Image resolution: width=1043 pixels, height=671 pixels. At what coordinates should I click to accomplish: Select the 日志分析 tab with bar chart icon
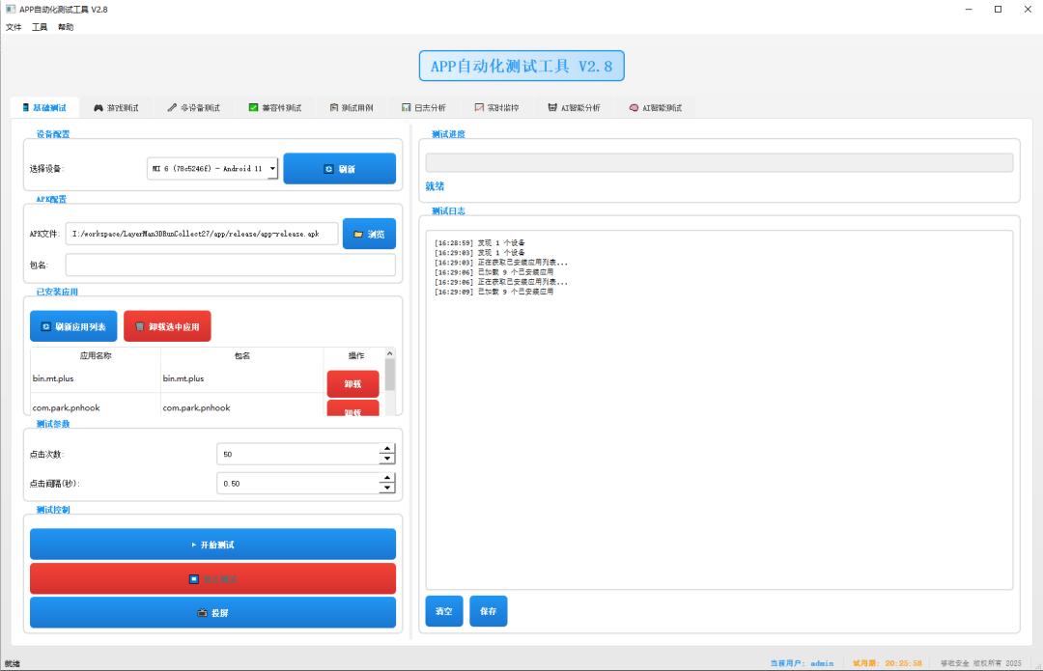[x=423, y=108]
